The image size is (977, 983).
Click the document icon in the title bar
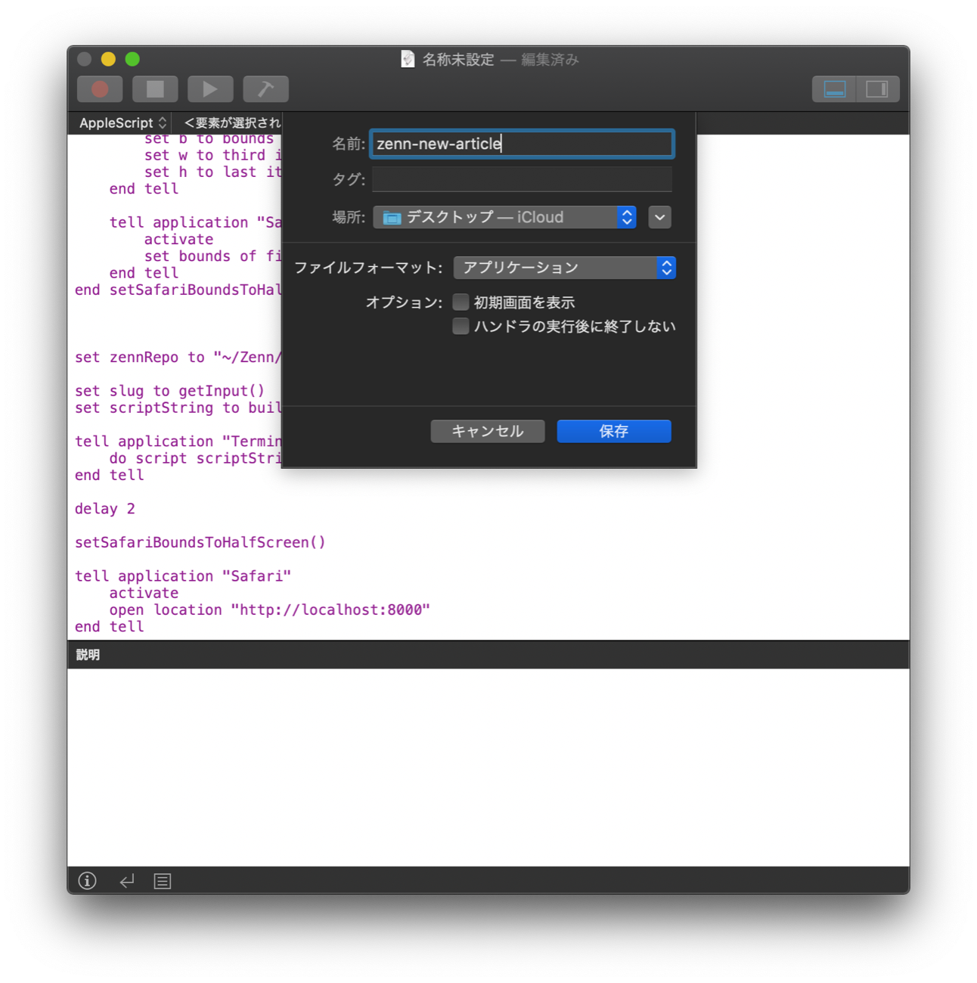408,59
